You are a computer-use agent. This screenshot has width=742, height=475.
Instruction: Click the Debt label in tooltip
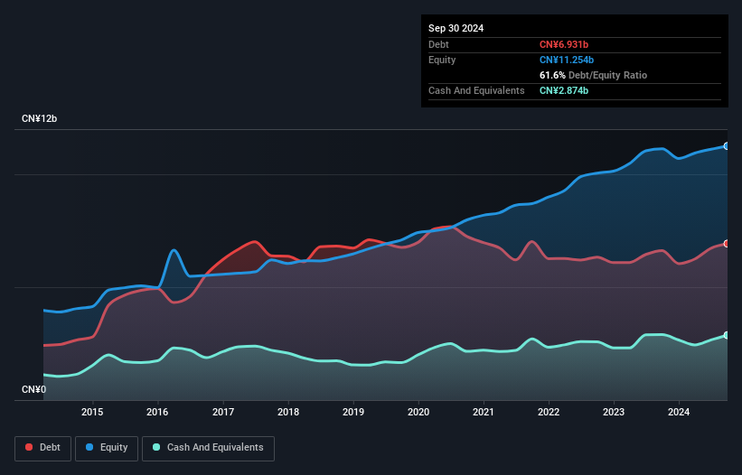click(x=438, y=44)
